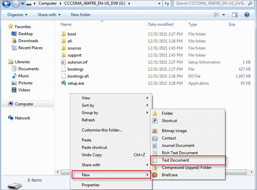Select the boot folder icon

[x=63, y=34]
